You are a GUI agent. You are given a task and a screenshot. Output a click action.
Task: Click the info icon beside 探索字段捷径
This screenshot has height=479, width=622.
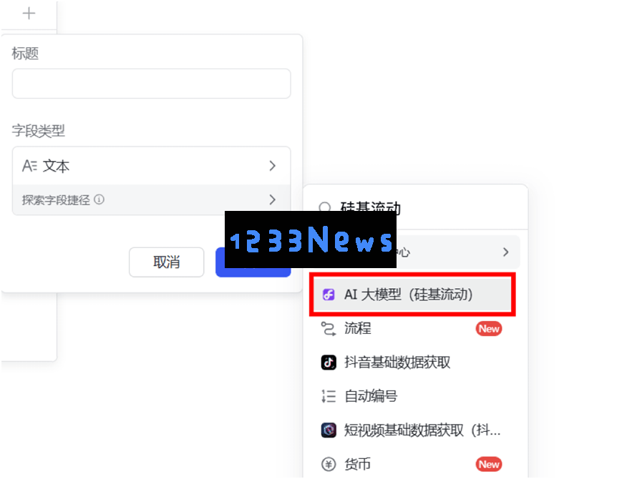(x=99, y=199)
